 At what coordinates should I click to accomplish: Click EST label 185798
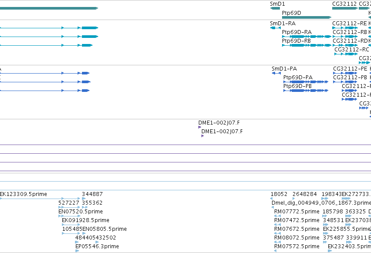pos(333,212)
